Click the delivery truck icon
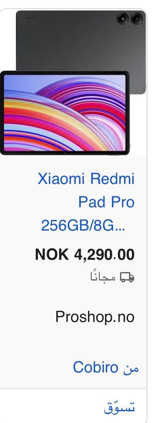 (x=127, y=277)
